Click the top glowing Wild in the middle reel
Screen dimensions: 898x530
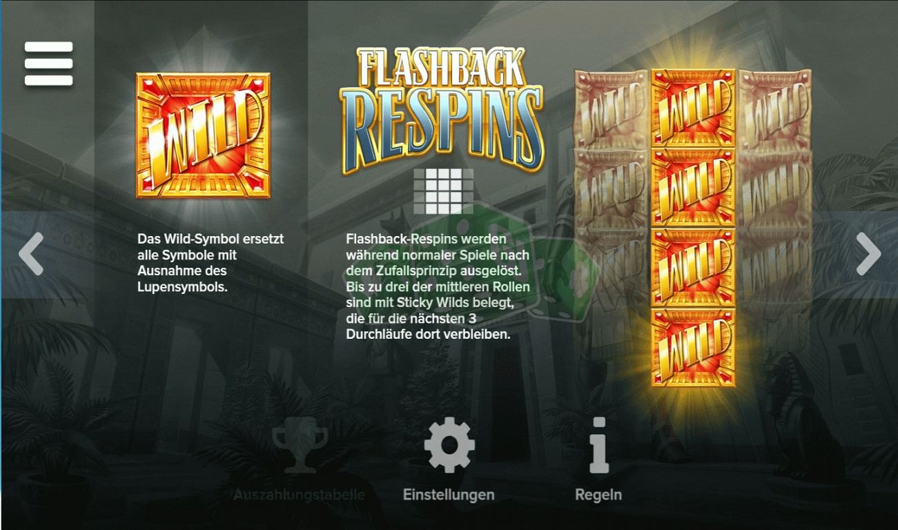tap(693, 108)
